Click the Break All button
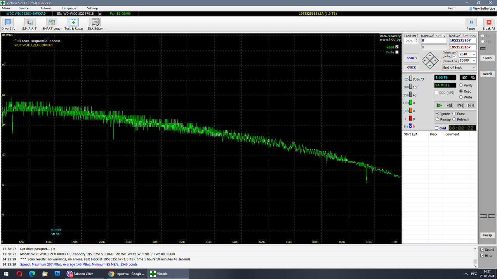Image resolution: width=497 pixels, height=279 pixels. pyautogui.click(x=489, y=24)
